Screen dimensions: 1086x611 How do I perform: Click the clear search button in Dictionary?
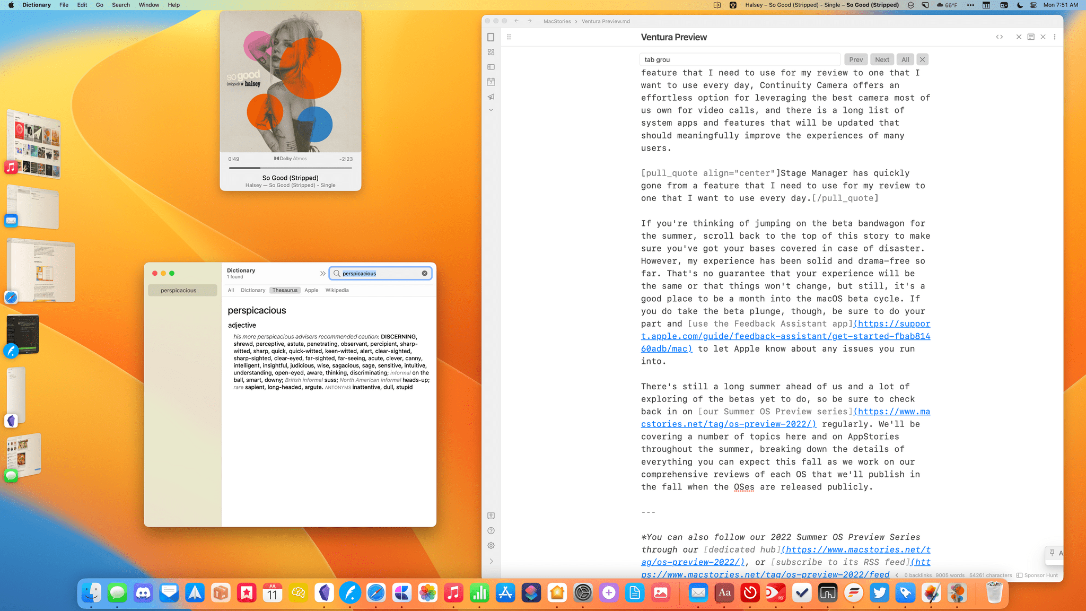[x=424, y=272]
